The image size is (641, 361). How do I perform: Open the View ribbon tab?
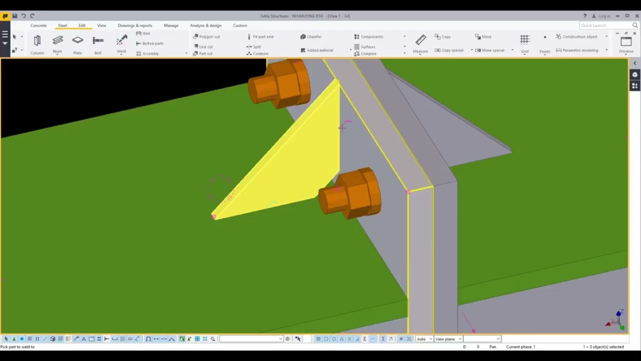point(102,26)
